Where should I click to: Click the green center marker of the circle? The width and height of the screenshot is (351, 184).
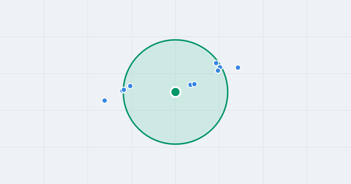pyautogui.click(x=175, y=92)
